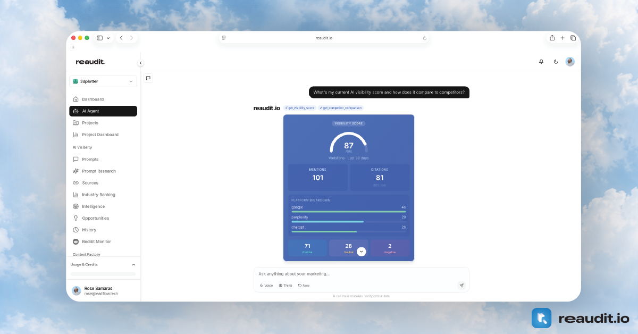The height and width of the screenshot is (334, 638).
Task: Click the reaudit. logo in sidebar
Action: tap(90, 62)
